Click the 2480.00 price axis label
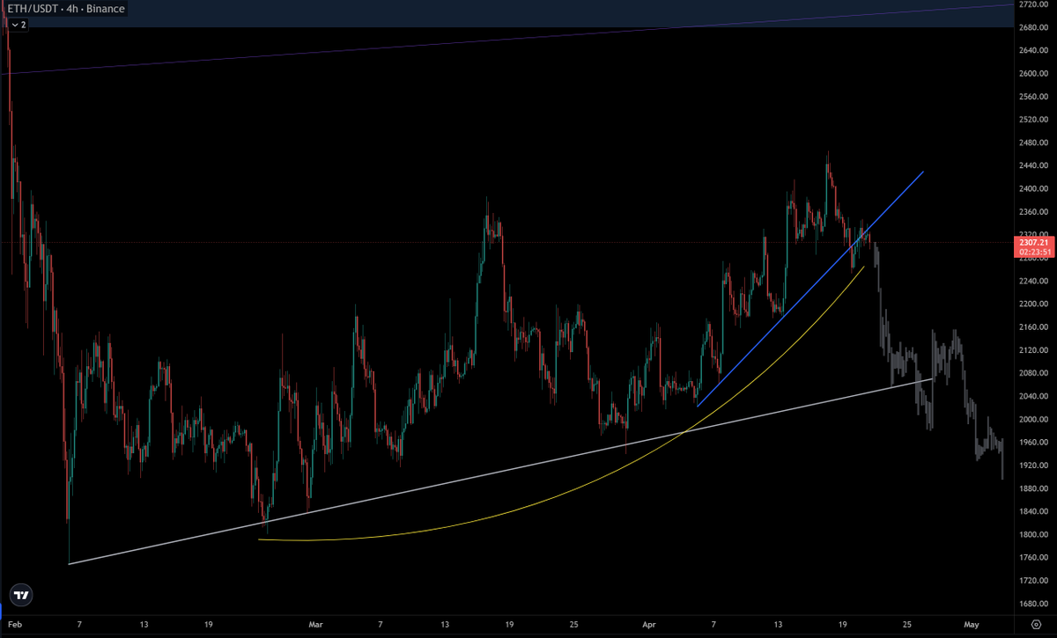 click(x=1035, y=143)
